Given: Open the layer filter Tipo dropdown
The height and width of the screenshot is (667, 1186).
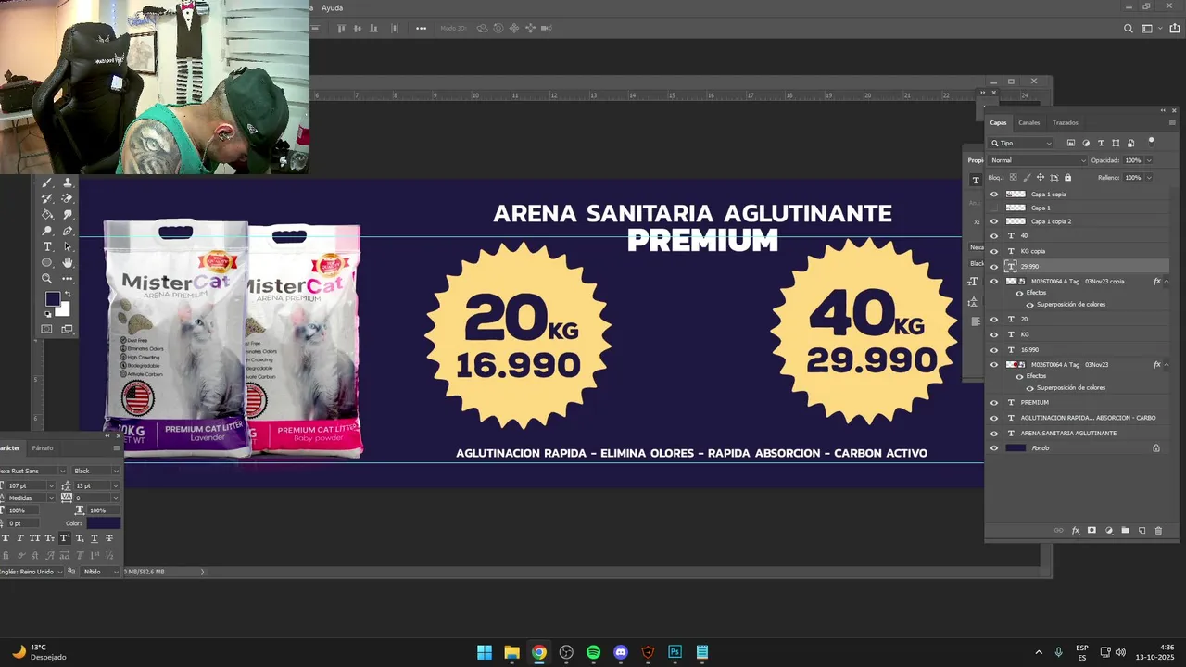Looking at the screenshot, I should tap(1021, 143).
